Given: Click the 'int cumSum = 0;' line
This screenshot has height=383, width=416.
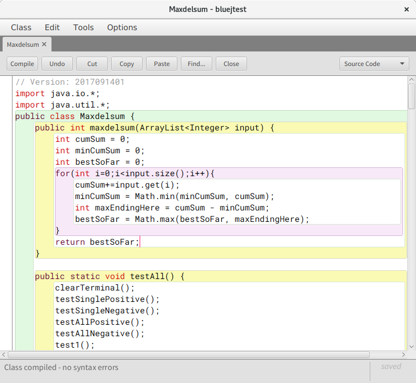Looking at the screenshot, I should (x=93, y=139).
